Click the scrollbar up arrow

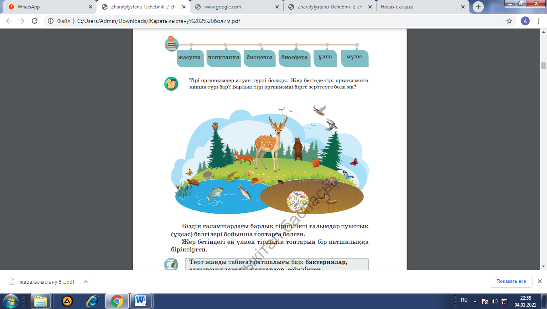(x=543, y=31)
